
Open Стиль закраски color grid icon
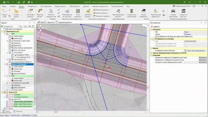[78, 11]
